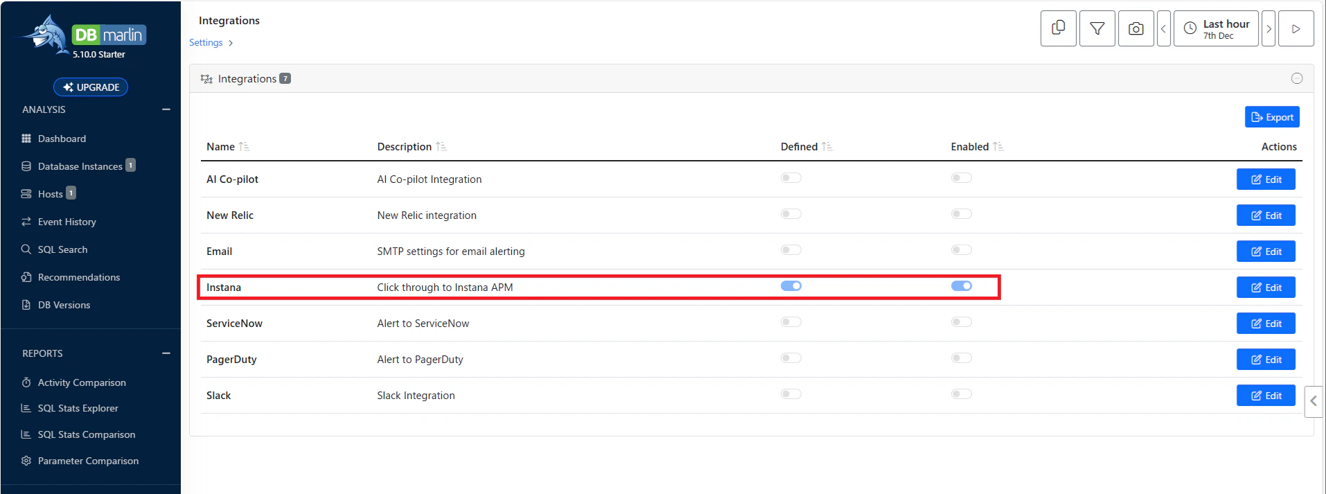Click the DBmarlin logo
1326x494 pixels.
85,35
